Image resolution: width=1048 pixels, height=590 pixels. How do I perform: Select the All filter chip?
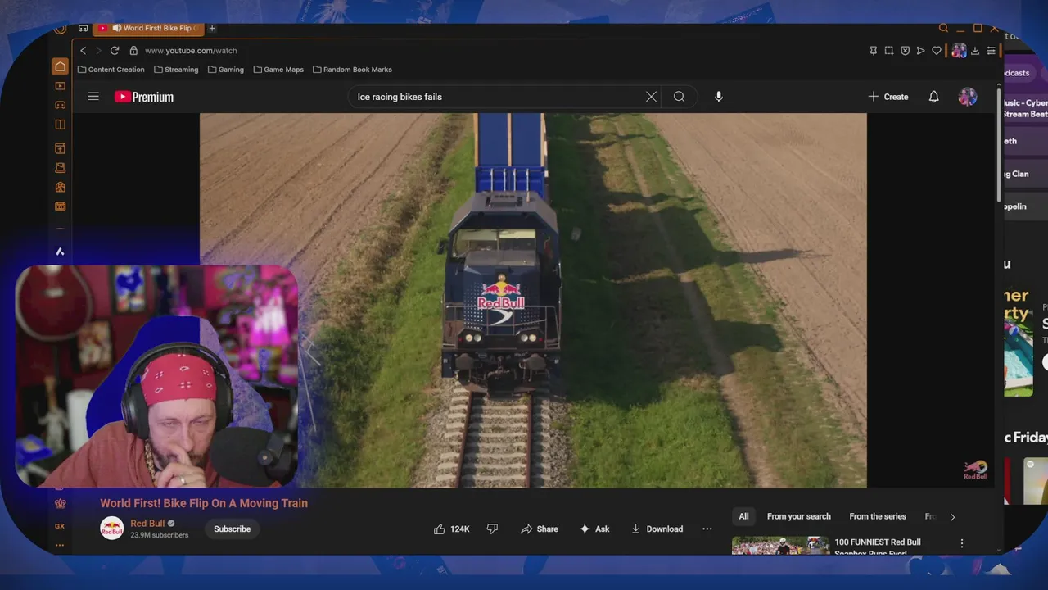pyautogui.click(x=743, y=516)
